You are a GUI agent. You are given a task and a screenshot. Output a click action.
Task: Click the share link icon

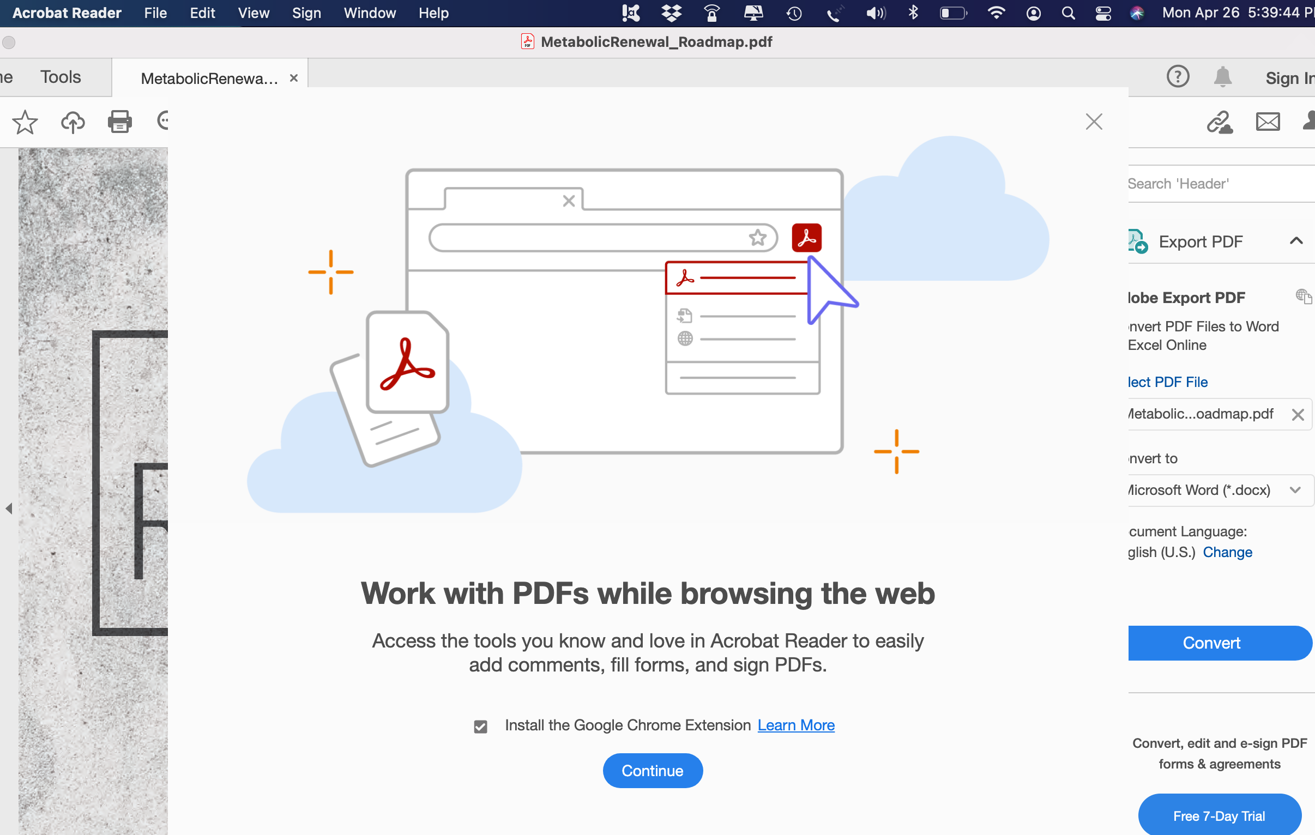tap(1220, 122)
